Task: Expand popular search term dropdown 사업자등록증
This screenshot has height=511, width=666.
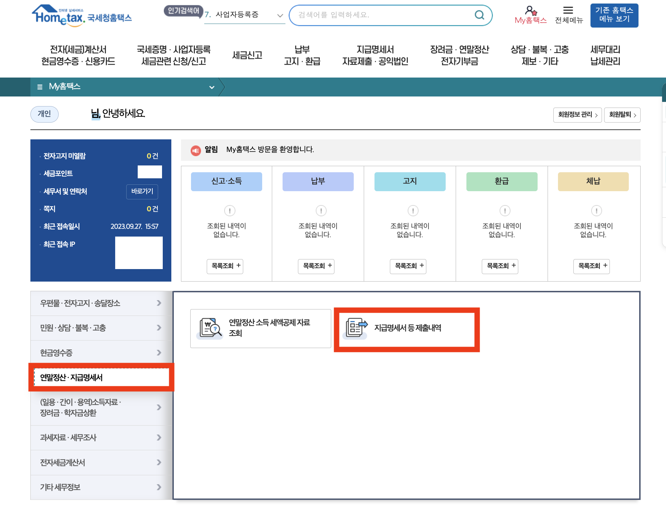Action: point(280,15)
